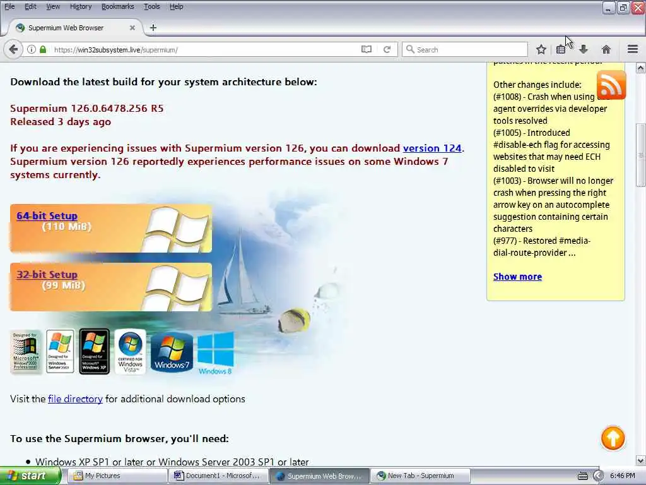Focus the address bar URL field
Screen dimensions: 646x485
(x=205, y=49)
